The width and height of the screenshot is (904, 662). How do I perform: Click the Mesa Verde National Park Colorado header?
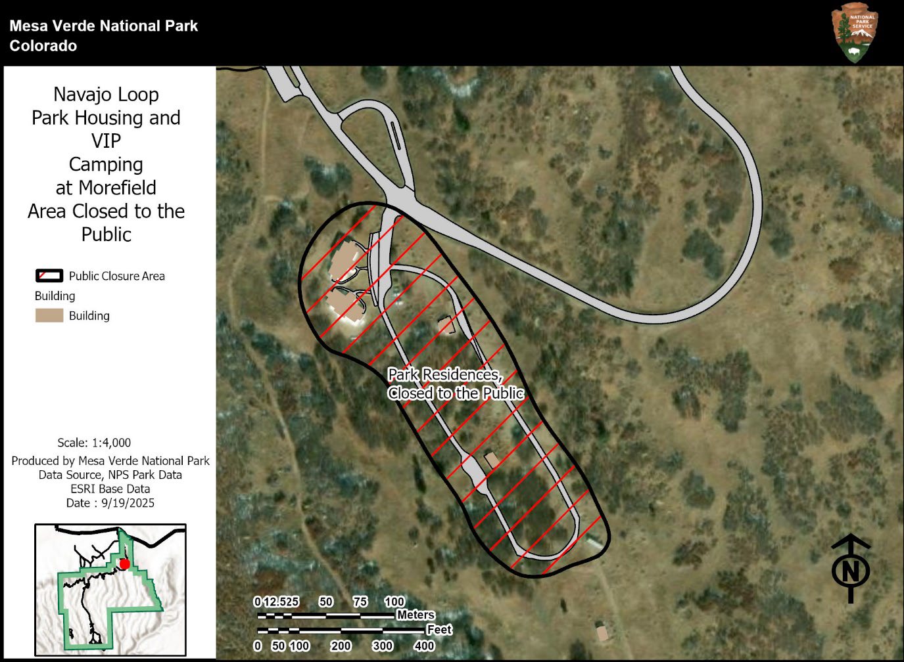[103, 35]
